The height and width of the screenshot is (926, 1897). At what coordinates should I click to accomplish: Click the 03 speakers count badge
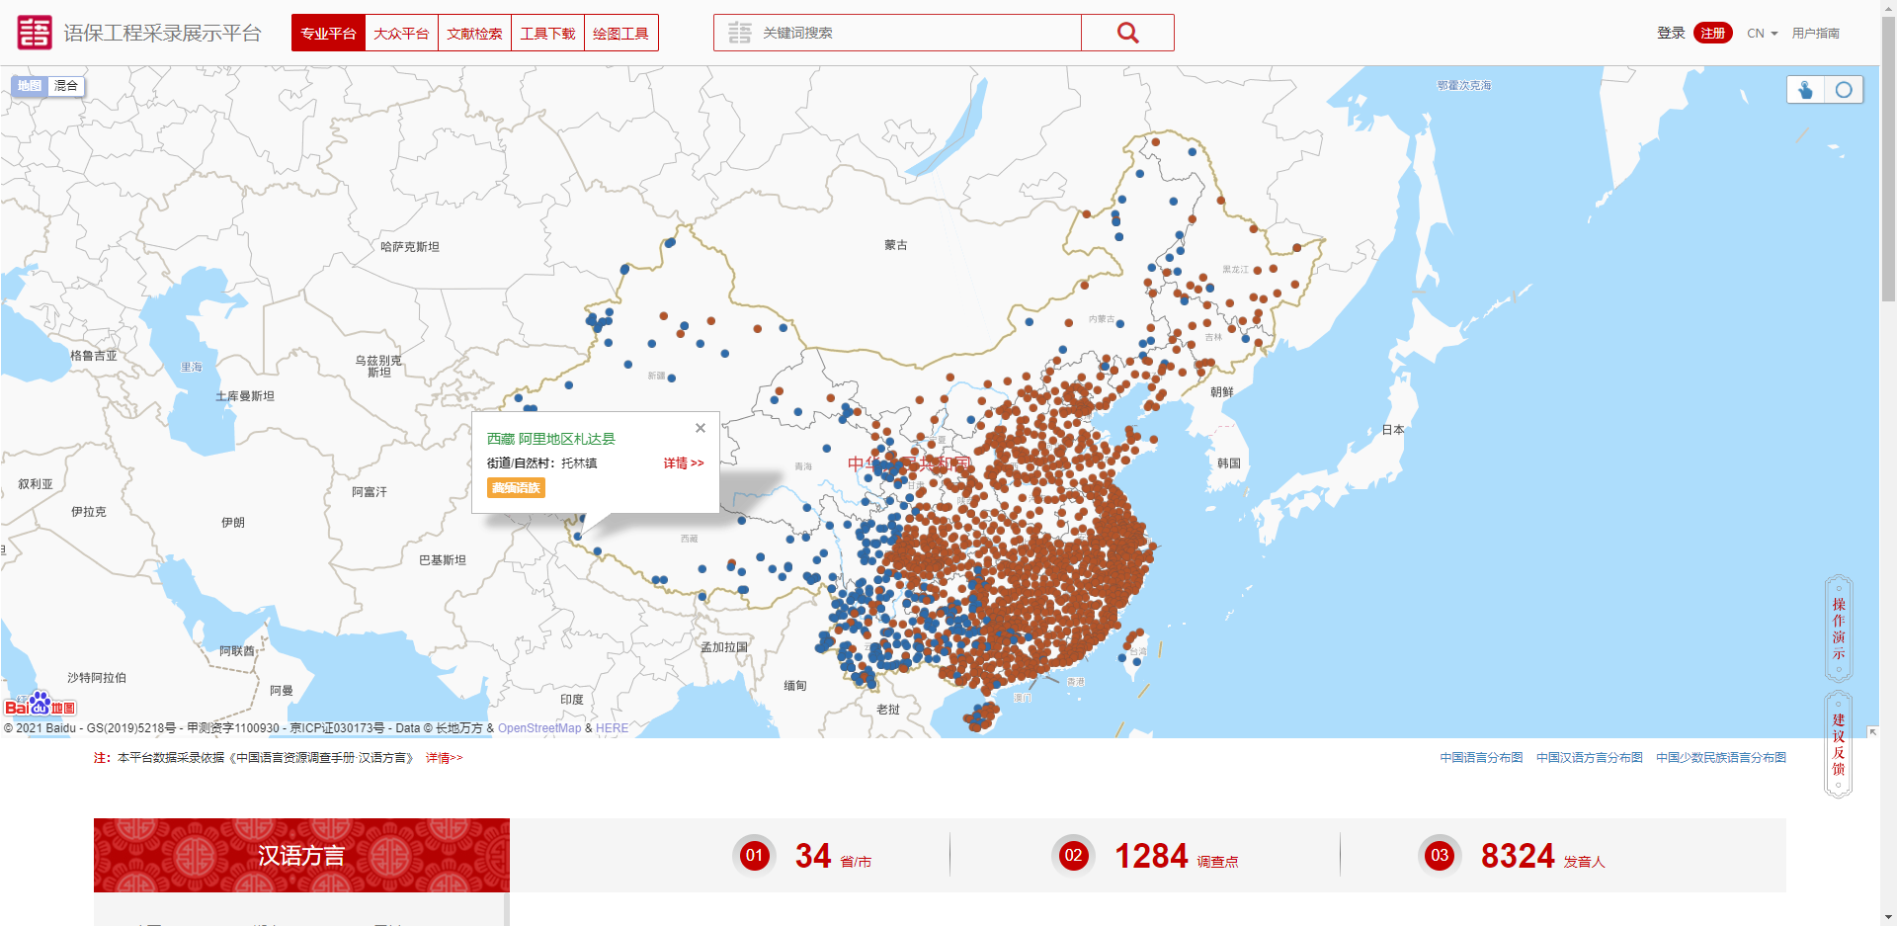pyautogui.click(x=1440, y=856)
